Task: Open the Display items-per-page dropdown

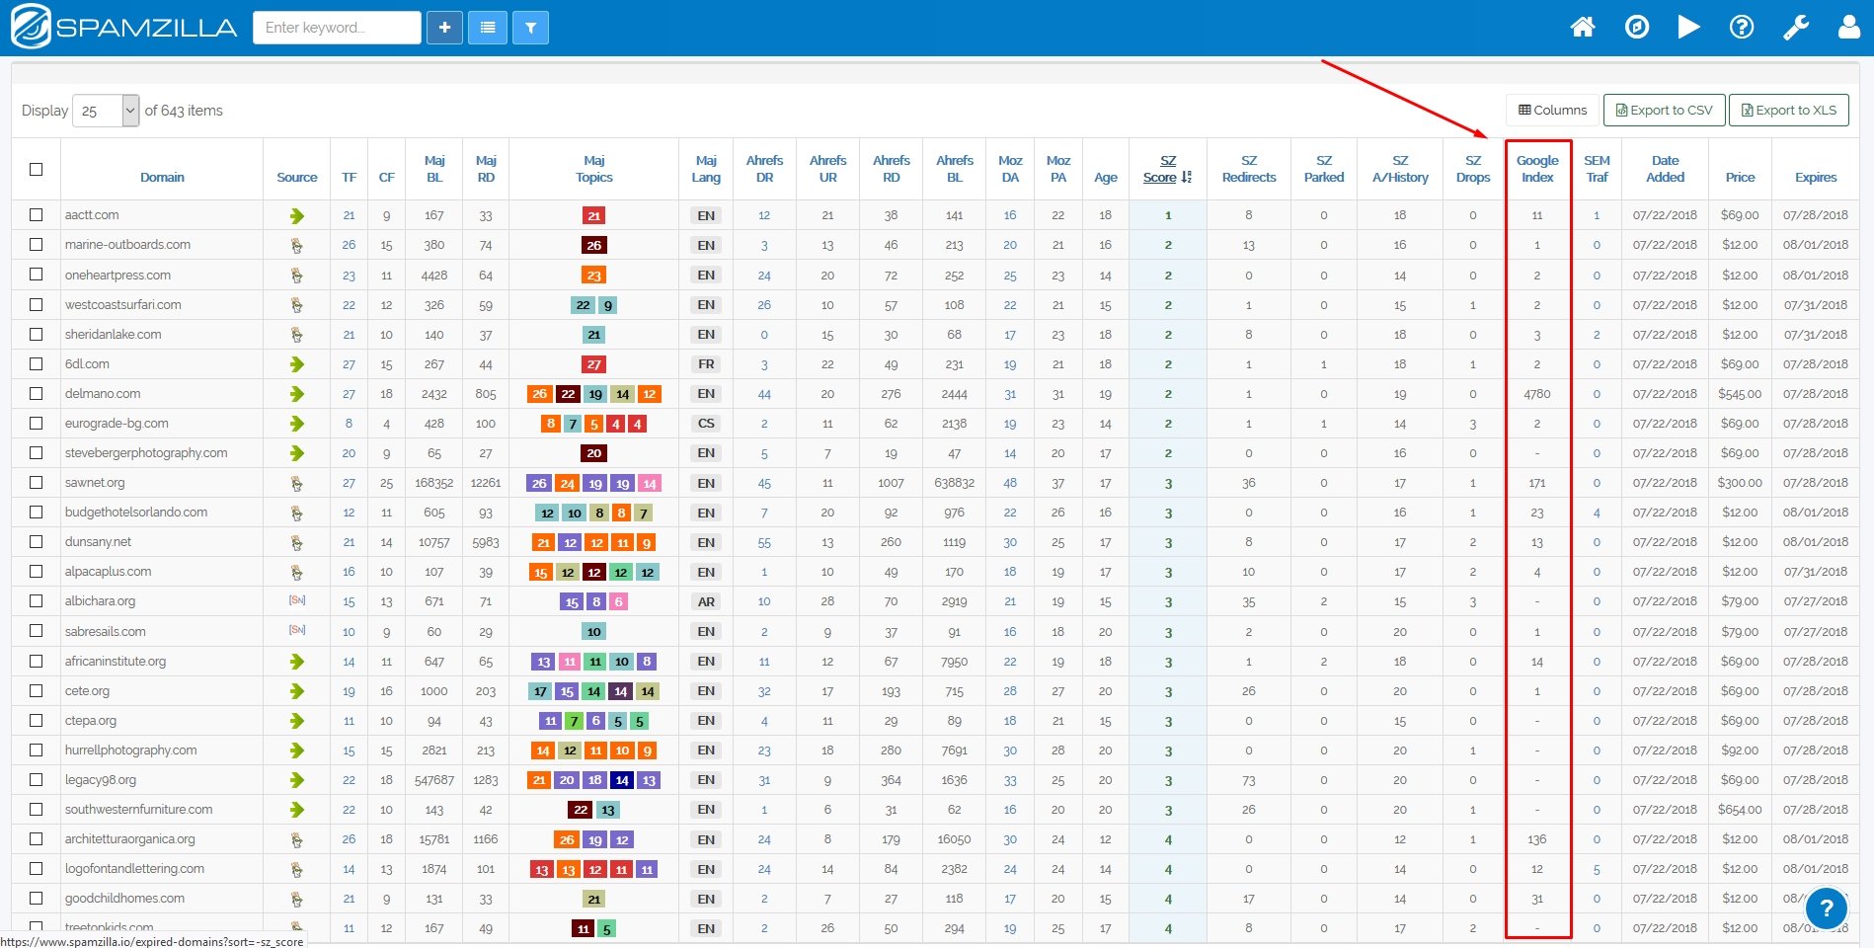Action: [106, 111]
